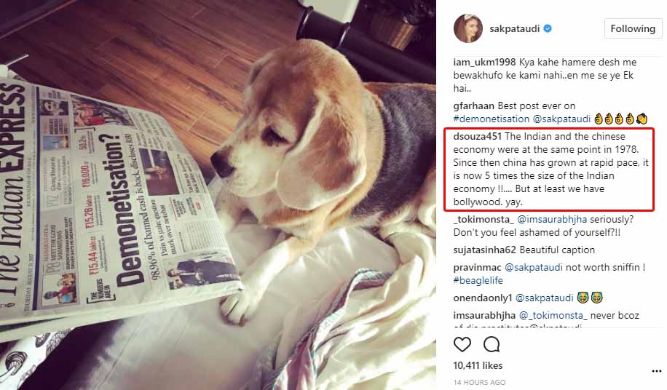
Task: Click the verified badge next to sakpataudi
Action: pyautogui.click(x=548, y=28)
